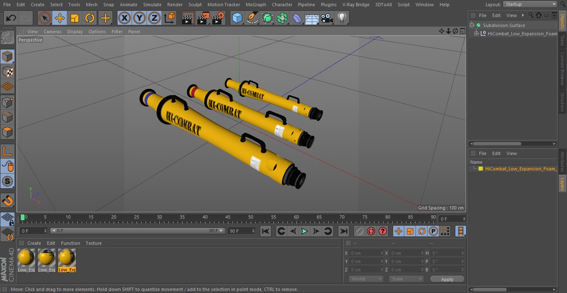This screenshot has width=567, height=293.
Task: Click the timeline preview range slider
Action: (x=137, y=231)
